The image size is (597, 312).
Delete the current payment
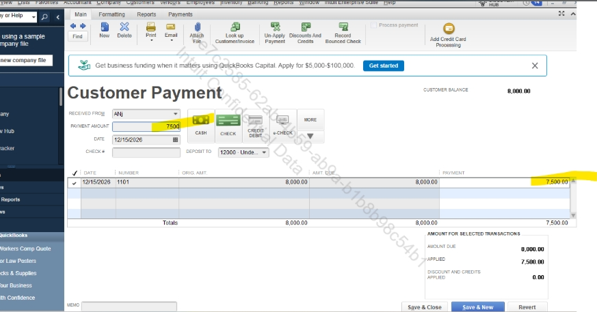tap(124, 30)
